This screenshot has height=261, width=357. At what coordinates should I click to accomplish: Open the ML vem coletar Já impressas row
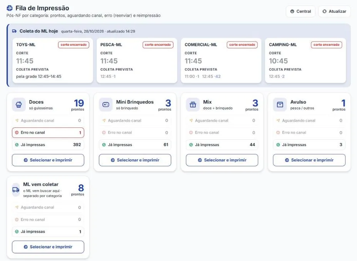(48, 232)
